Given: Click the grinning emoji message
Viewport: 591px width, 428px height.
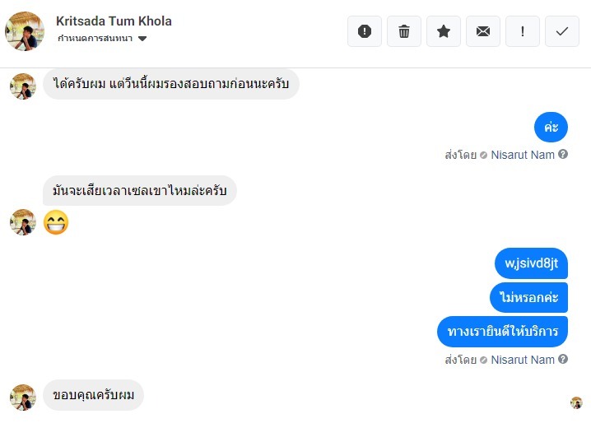Looking at the screenshot, I should (x=56, y=221).
